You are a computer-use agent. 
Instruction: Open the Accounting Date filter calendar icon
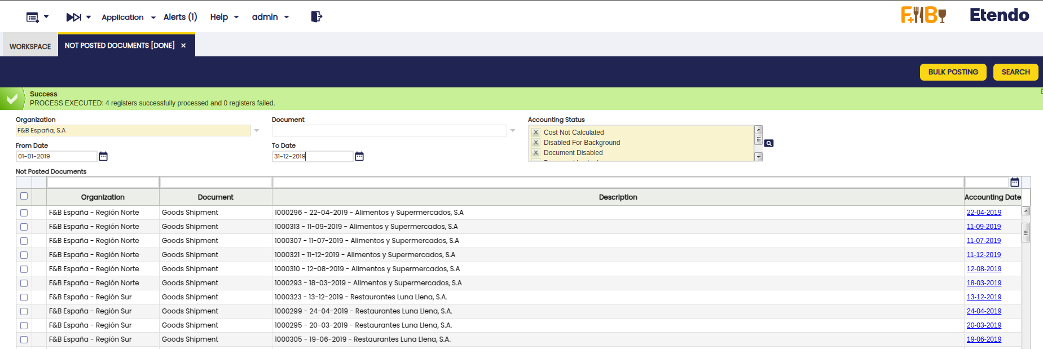(1015, 182)
